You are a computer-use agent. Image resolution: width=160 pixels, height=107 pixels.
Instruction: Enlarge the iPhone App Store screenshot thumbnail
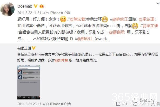pyautogui.click(x=29, y=82)
